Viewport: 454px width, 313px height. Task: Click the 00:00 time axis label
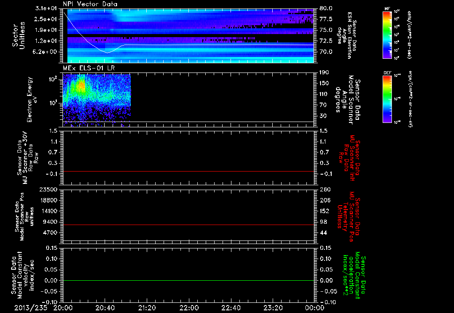pos(315,307)
